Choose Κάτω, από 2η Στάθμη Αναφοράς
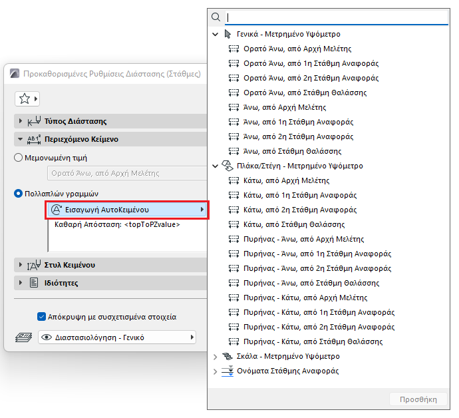The width and height of the screenshot is (459, 418). (x=300, y=210)
